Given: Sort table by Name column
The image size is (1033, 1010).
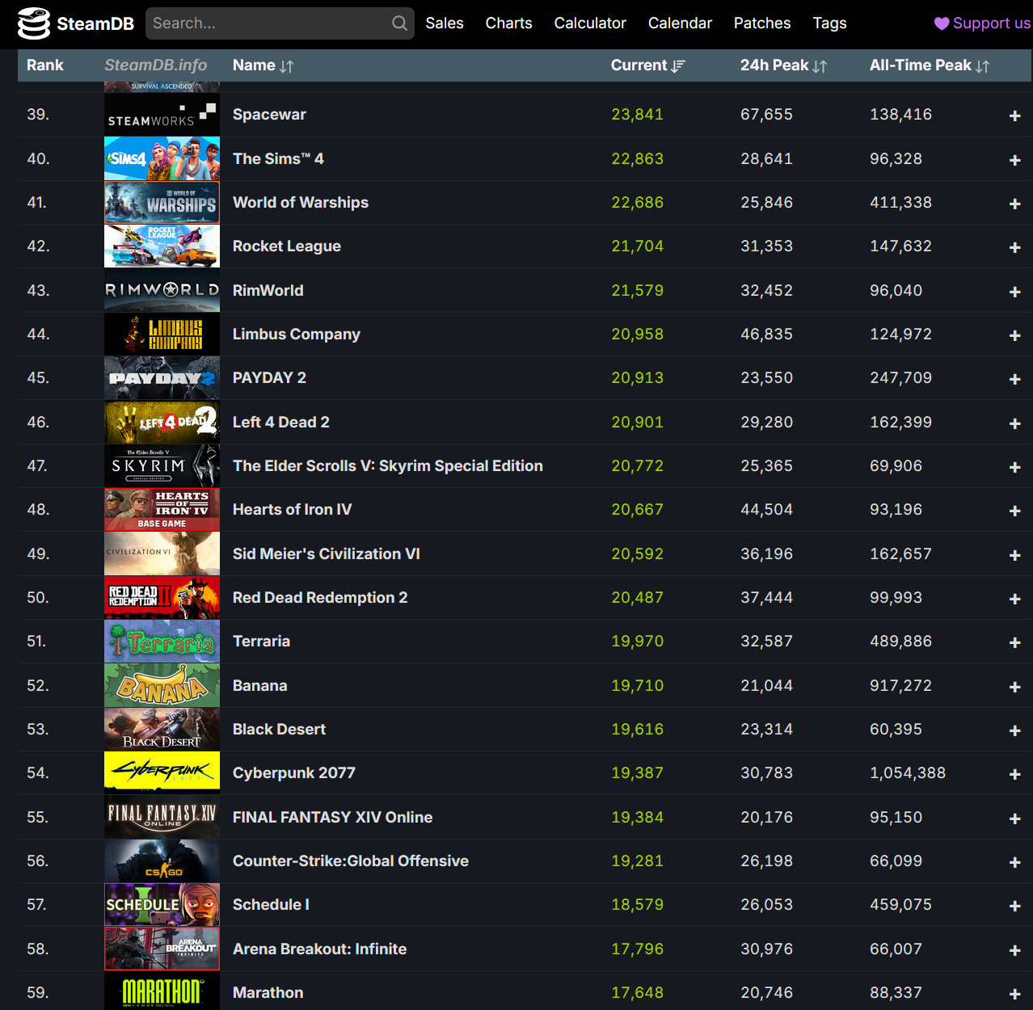Looking at the screenshot, I should point(263,65).
